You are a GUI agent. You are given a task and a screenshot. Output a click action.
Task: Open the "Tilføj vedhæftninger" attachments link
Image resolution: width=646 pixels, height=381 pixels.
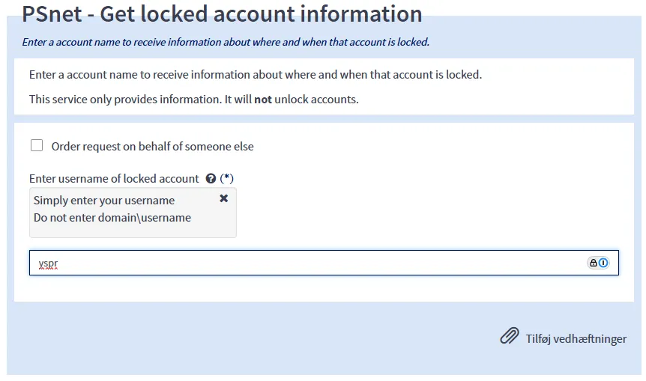(576, 338)
